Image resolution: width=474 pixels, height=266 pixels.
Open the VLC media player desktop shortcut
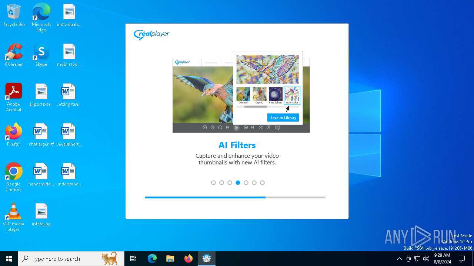pyautogui.click(x=14, y=217)
